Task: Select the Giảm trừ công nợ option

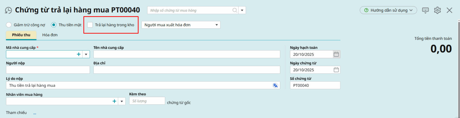Action: 9,25
